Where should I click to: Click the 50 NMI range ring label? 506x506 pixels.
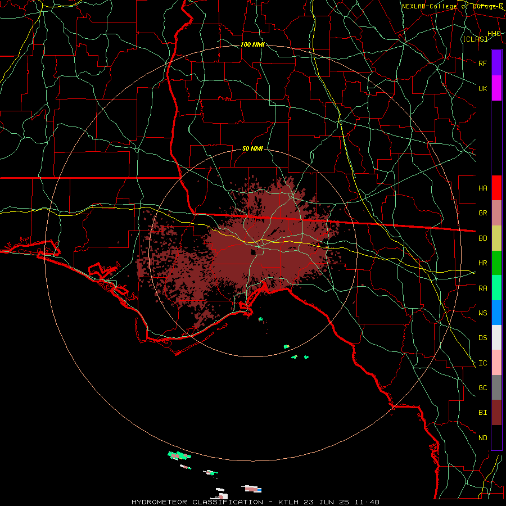(x=252, y=149)
